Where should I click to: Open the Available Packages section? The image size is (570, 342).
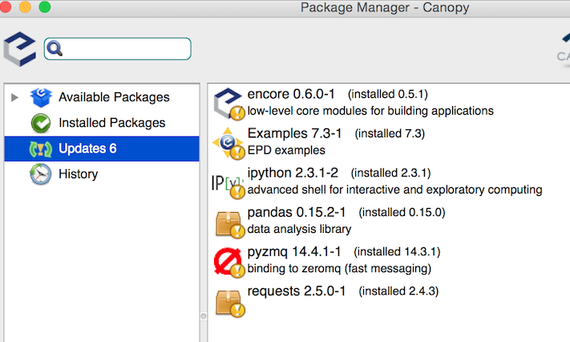114,97
